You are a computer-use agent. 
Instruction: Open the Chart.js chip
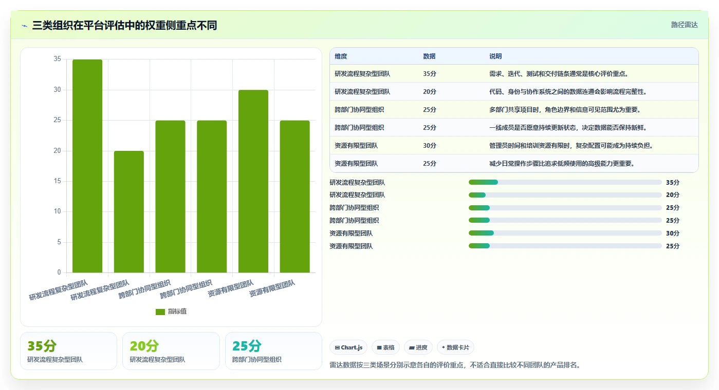(x=348, y=347)
